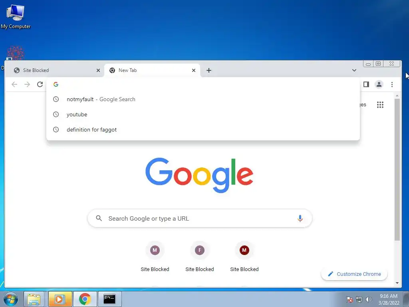
Task: Open Chrome's three-dot menu
Action: 392,84
